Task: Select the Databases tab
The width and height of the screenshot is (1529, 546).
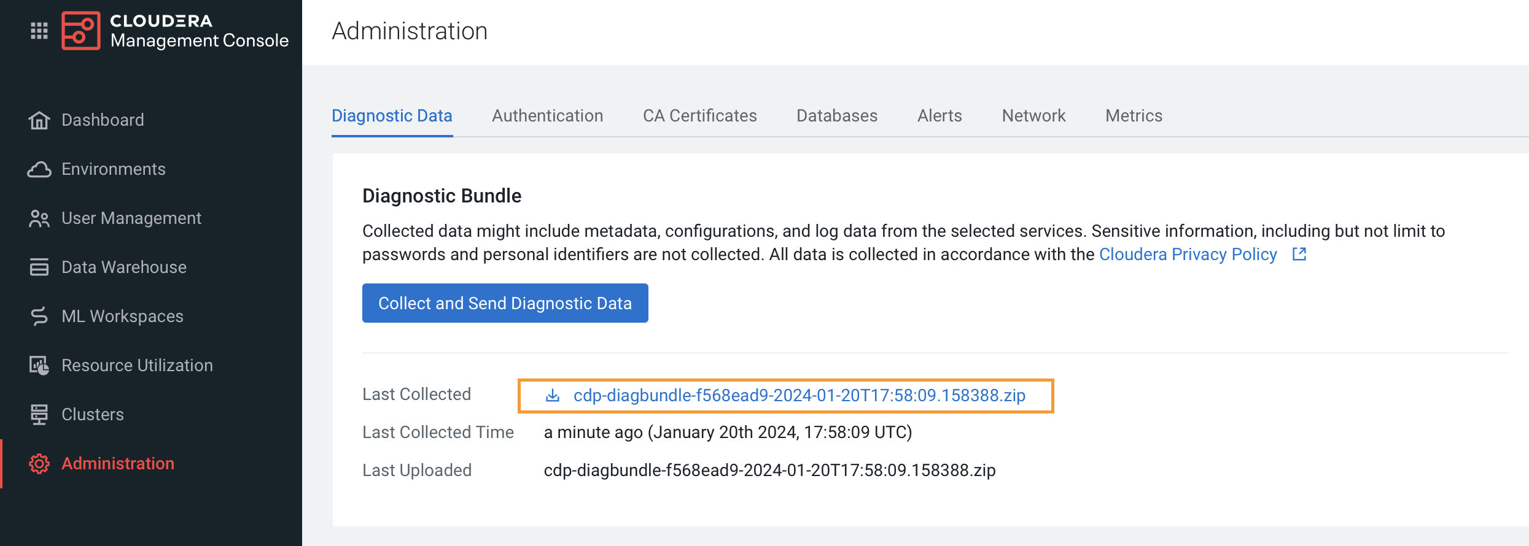Action: click(x=836, y=116)
